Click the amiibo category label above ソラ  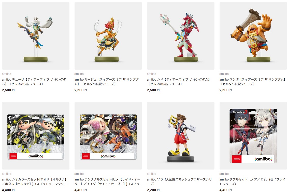(152, 174)
